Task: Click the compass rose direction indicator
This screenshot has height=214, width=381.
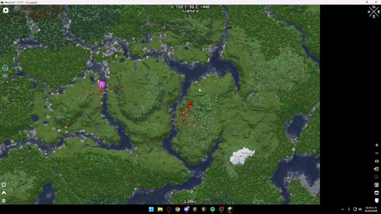Action: tap(374, 12)
